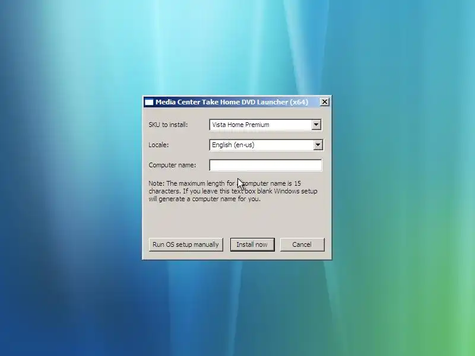Image resolution: width=475 pixels, height=356 pixels.
Task: Click the "Locale:" label
Action: coord(159,145)
